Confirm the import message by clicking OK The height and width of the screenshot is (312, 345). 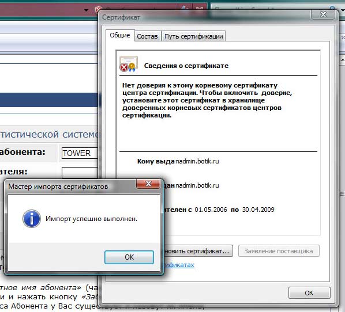tap(129, 257)
